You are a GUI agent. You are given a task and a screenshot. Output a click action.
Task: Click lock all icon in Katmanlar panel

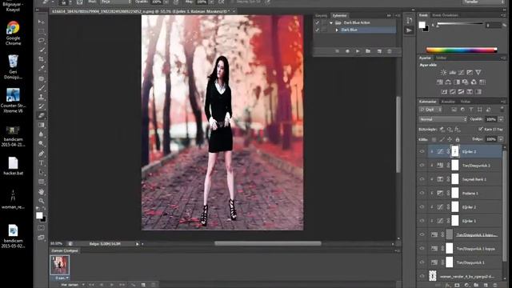[458, 139]
